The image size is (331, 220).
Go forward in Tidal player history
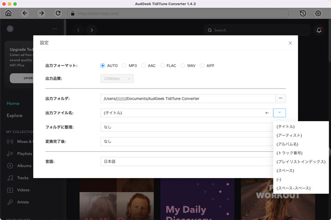pyautogui.click(x=92, y=30)
